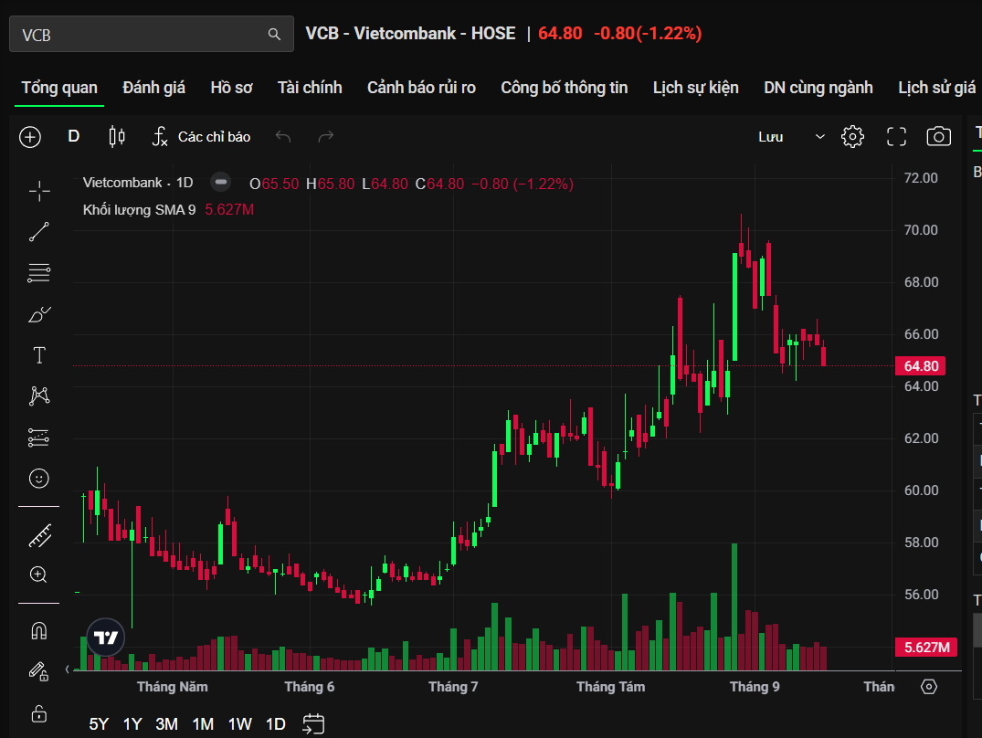This screenshot has width=982, height=738.
Task: Open chart settings gear icon
Action: pyautogui.click(x=852, y=136)
